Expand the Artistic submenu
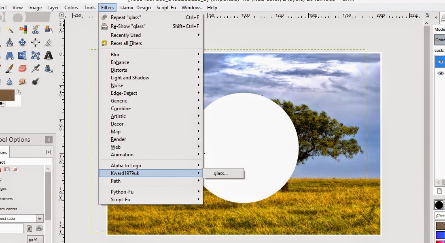The image size is (445, 243). [151, 116]
